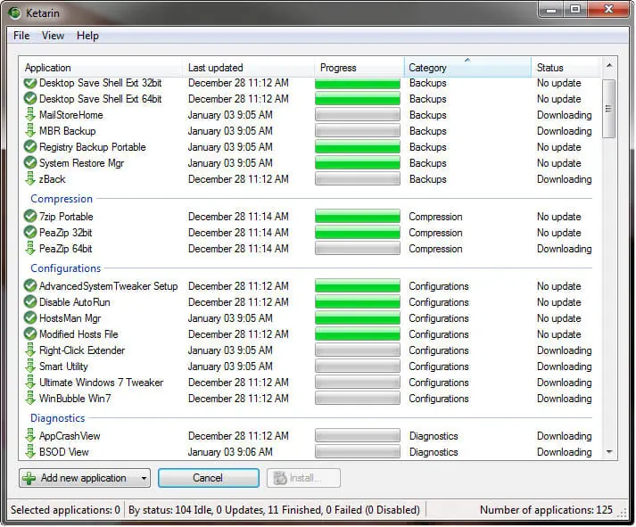Collapse the Compression group header
Screen dimensions: 636x527
coord(62,199)
